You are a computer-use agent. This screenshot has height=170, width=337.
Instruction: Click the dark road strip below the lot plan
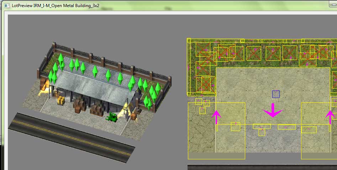[262, 167]
